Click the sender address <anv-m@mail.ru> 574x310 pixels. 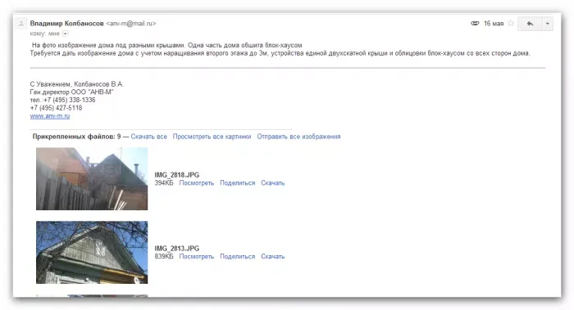[131, 24]
